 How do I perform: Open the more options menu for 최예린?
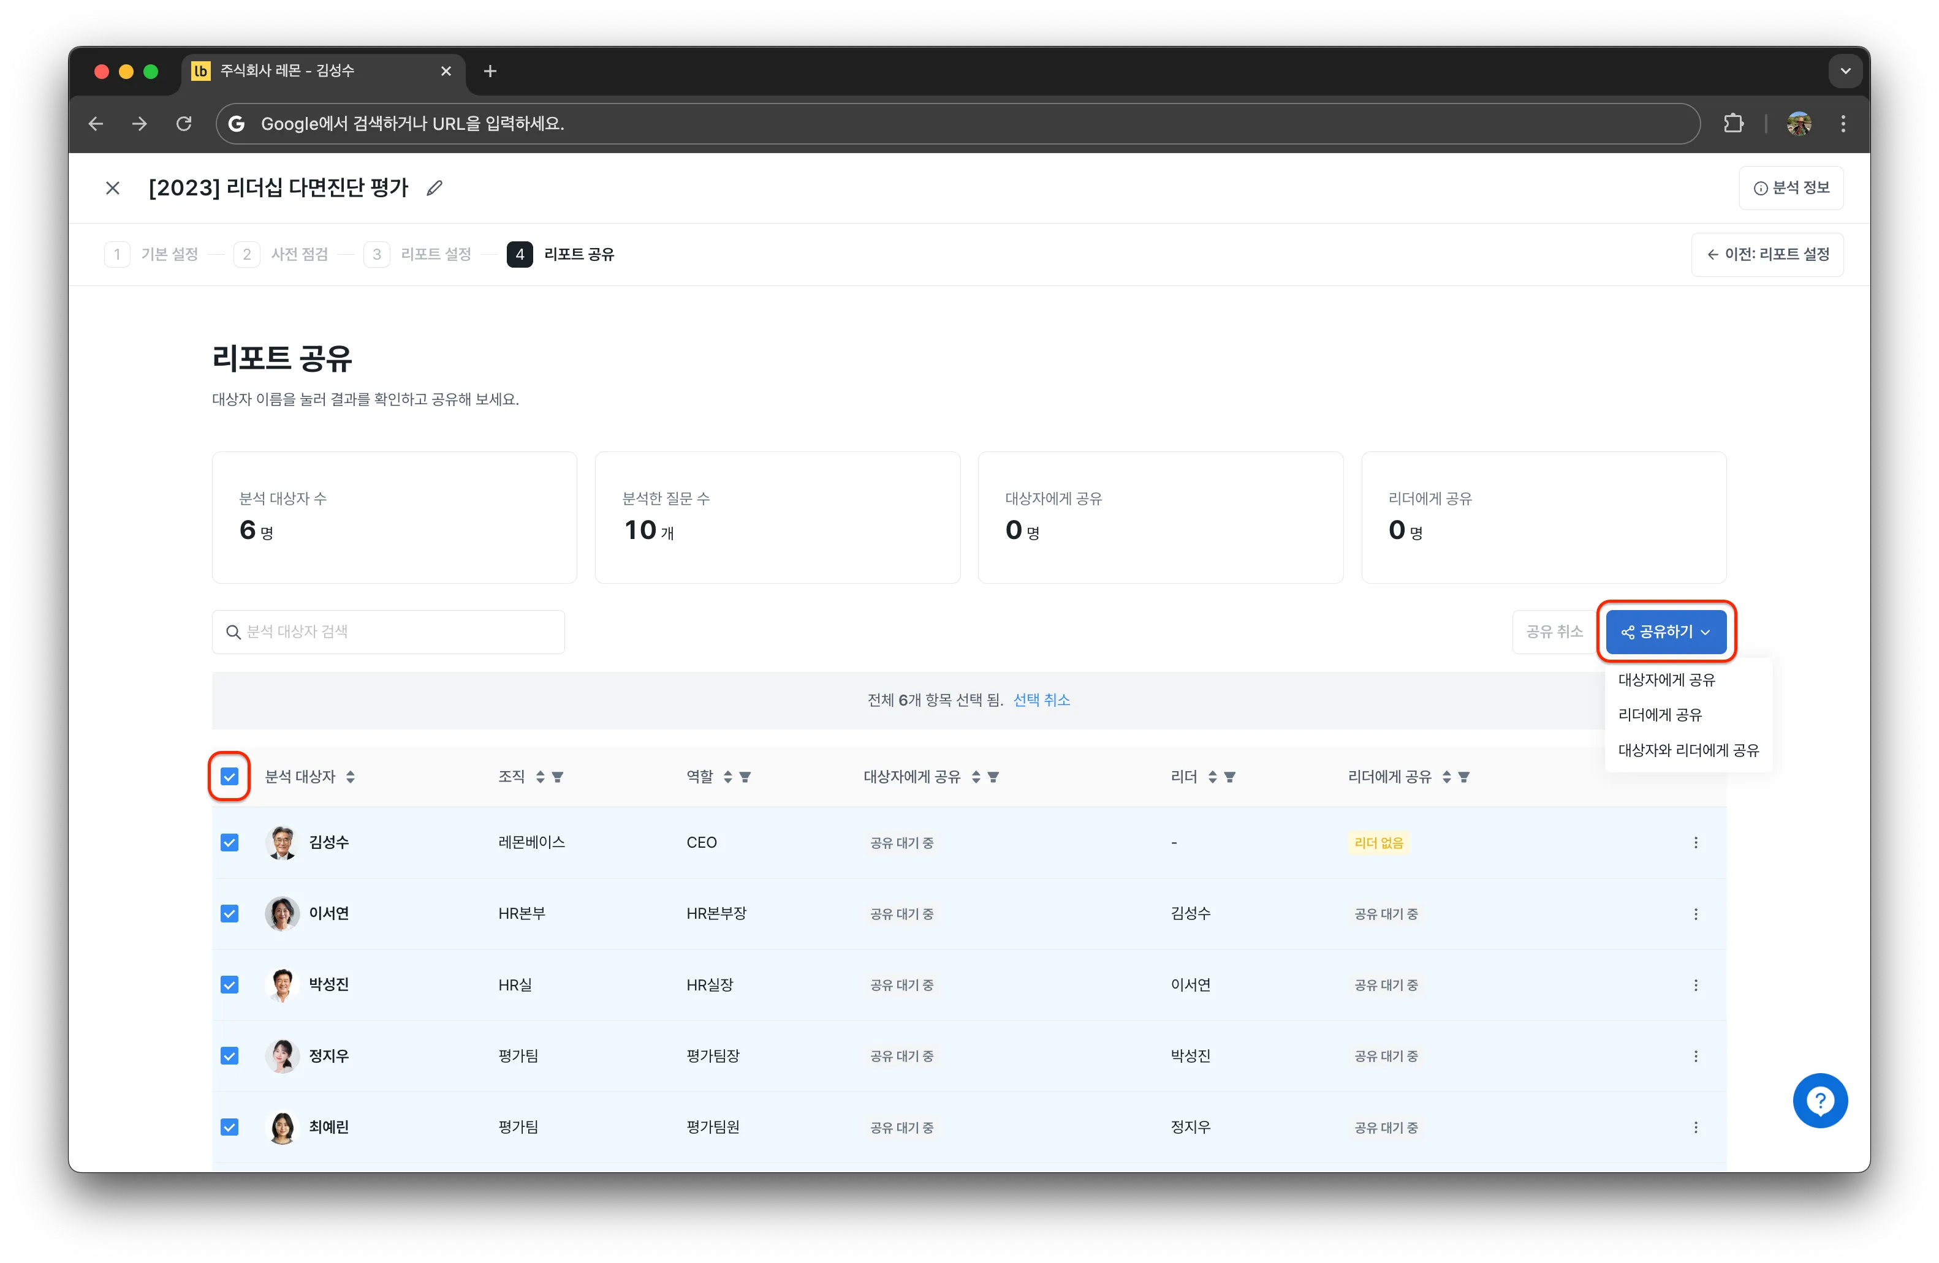click(1696, 1127)
